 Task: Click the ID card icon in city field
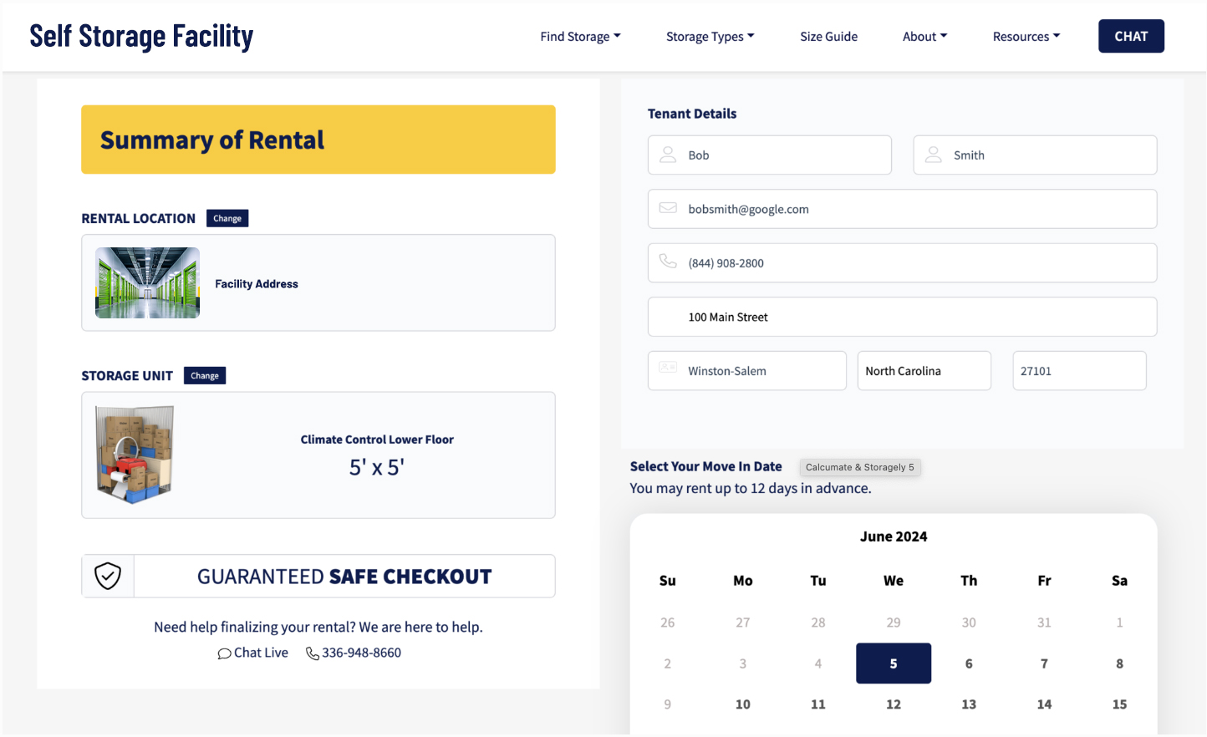pyautogui.click(x=668, y=367)
